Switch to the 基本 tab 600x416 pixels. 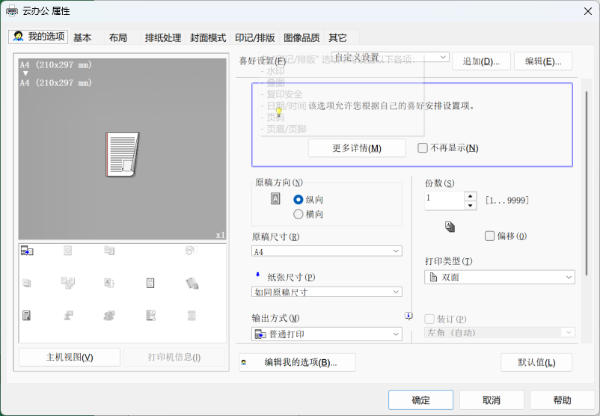(x=82, y=37)
